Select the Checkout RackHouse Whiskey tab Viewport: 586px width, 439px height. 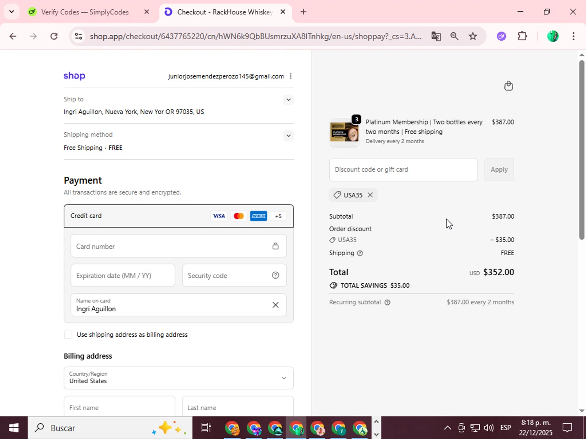point(225,12)
